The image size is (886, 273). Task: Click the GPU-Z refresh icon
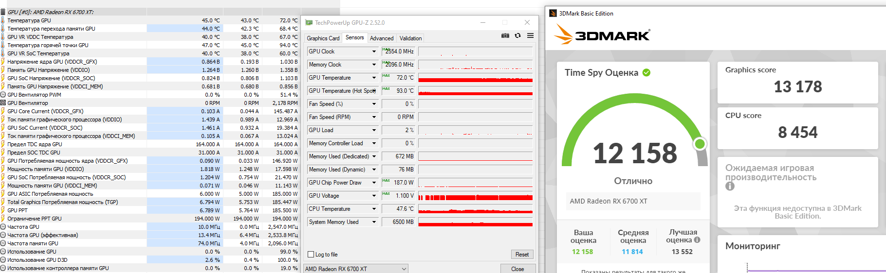[x=518, y=35]
